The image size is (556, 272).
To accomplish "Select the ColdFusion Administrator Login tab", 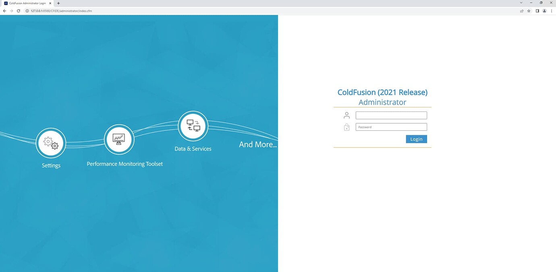I will [26, 3].
